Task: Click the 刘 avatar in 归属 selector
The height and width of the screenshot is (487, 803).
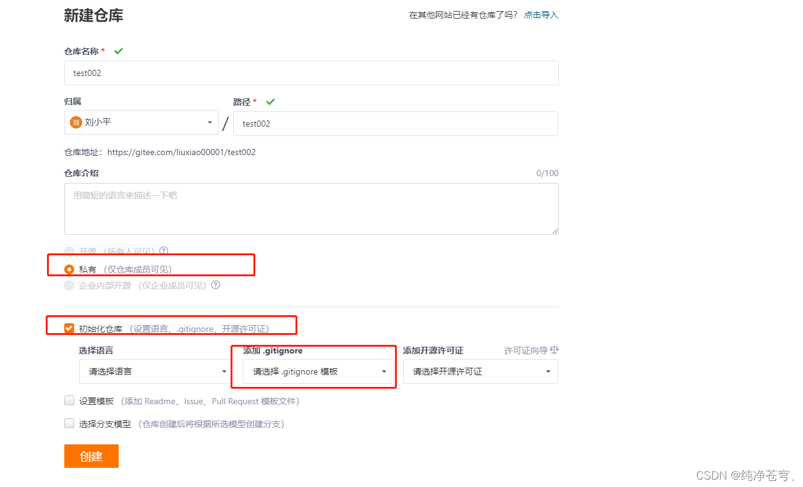Action: coord(75,122)
